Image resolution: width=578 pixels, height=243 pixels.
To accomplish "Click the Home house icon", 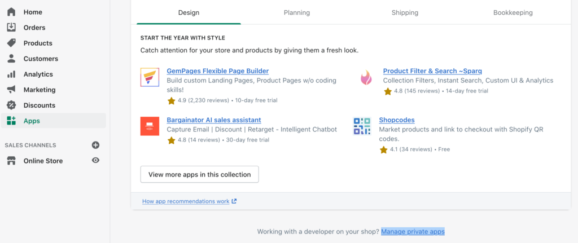I will pos(11,12).
